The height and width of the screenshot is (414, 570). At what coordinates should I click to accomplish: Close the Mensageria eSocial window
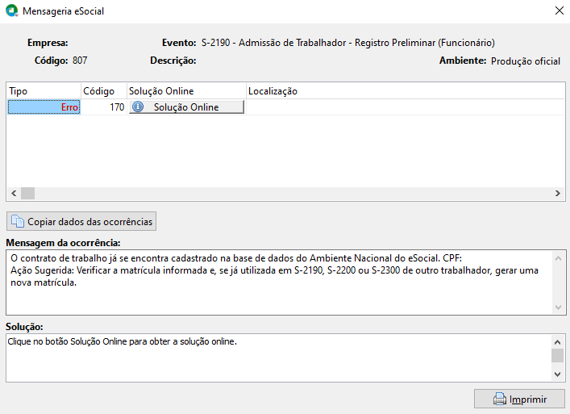pyautogui.click(x=560, y=10)
